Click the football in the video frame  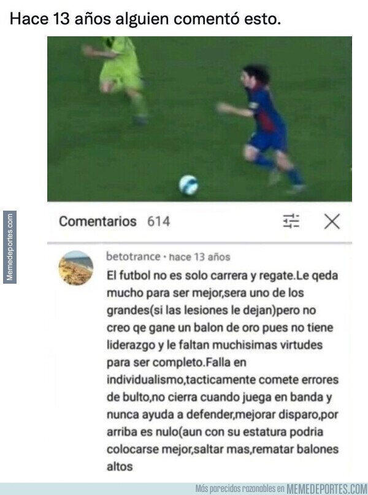click(188, 185)
